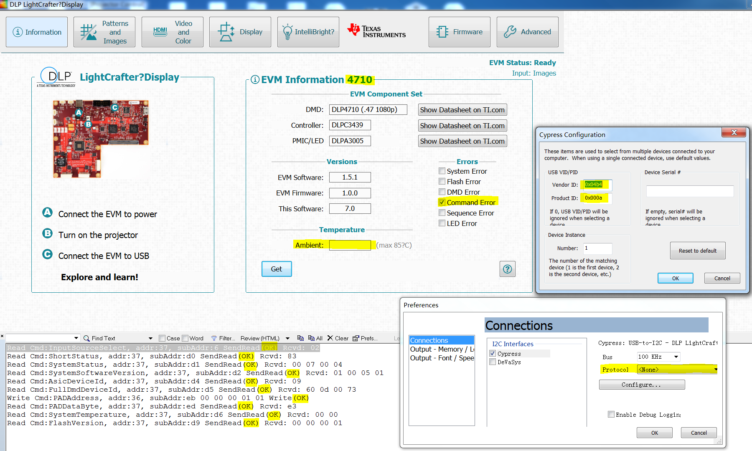Viewport: 752px width, 451px height.
Task: Uncheck the Cypress I2C interface
Action: (x=493, y=353)
